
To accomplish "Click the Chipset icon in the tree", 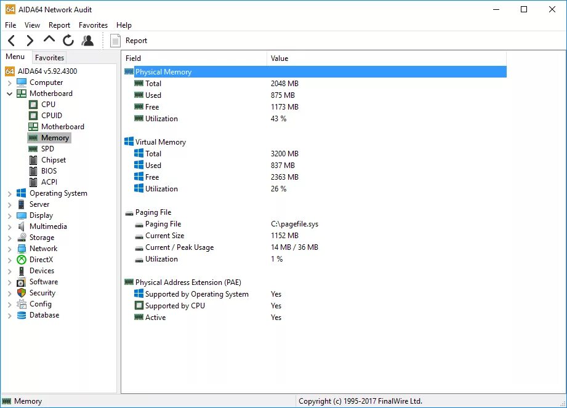I will coord(33,160).
